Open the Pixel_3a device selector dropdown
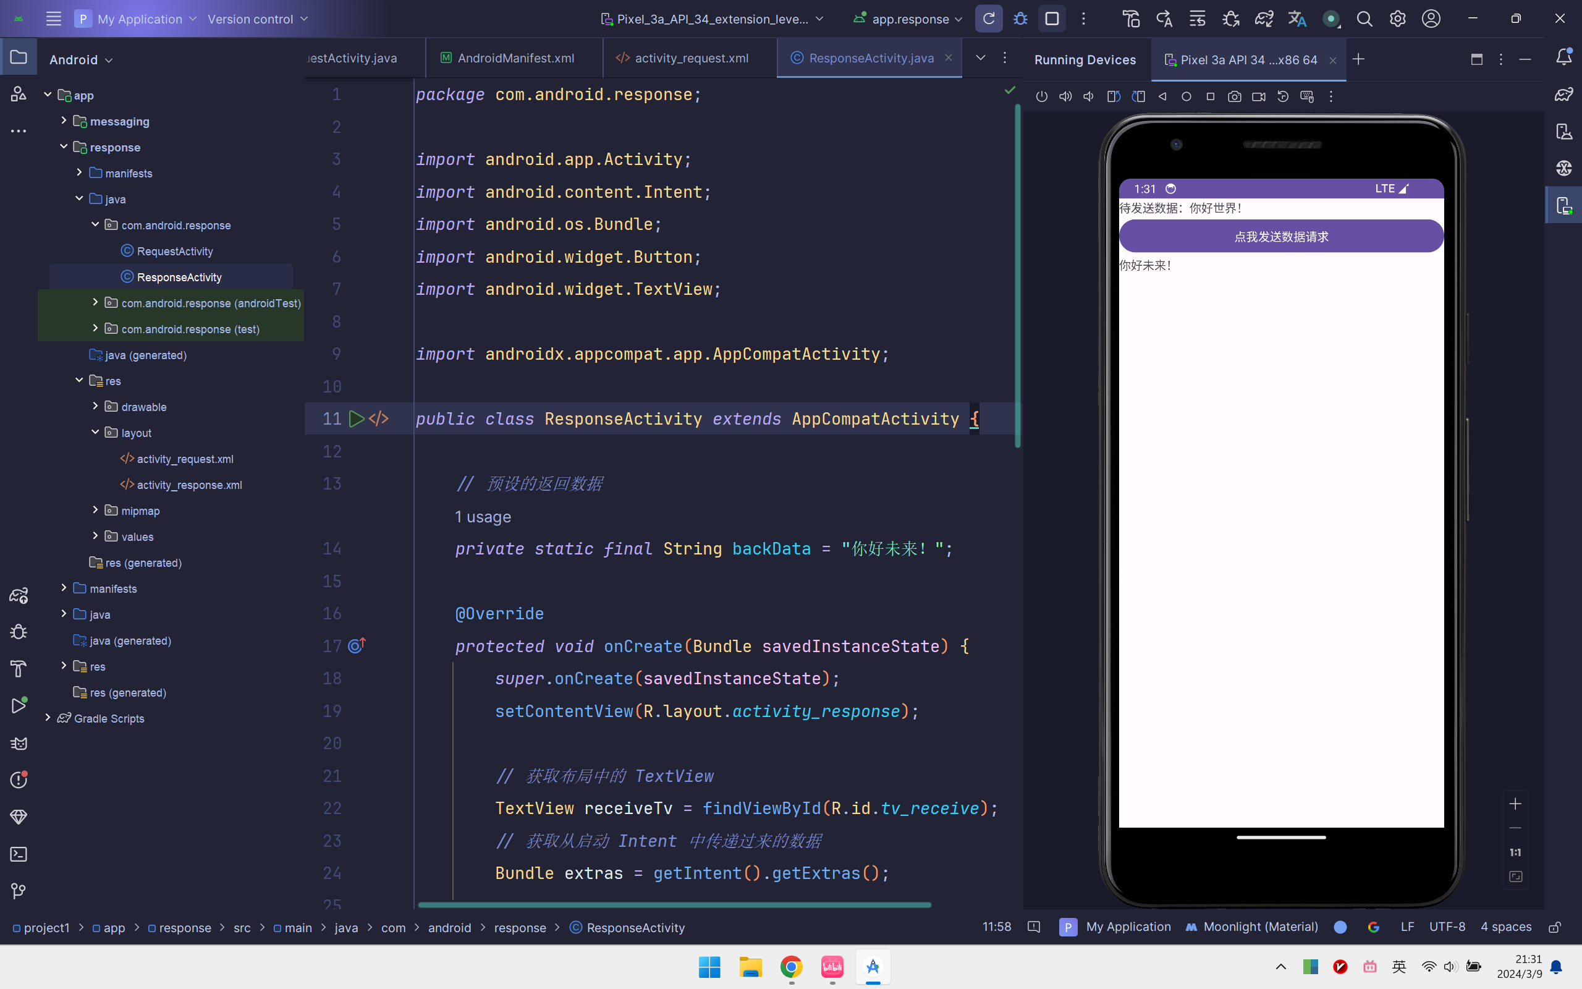The height and width of the screenshot is (989, 1582). point(713,19)
